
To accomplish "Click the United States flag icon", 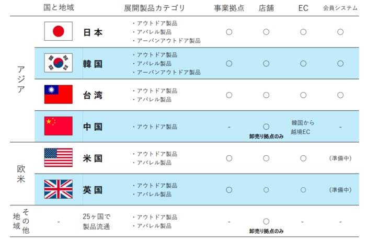I will (x=58, y=158).
